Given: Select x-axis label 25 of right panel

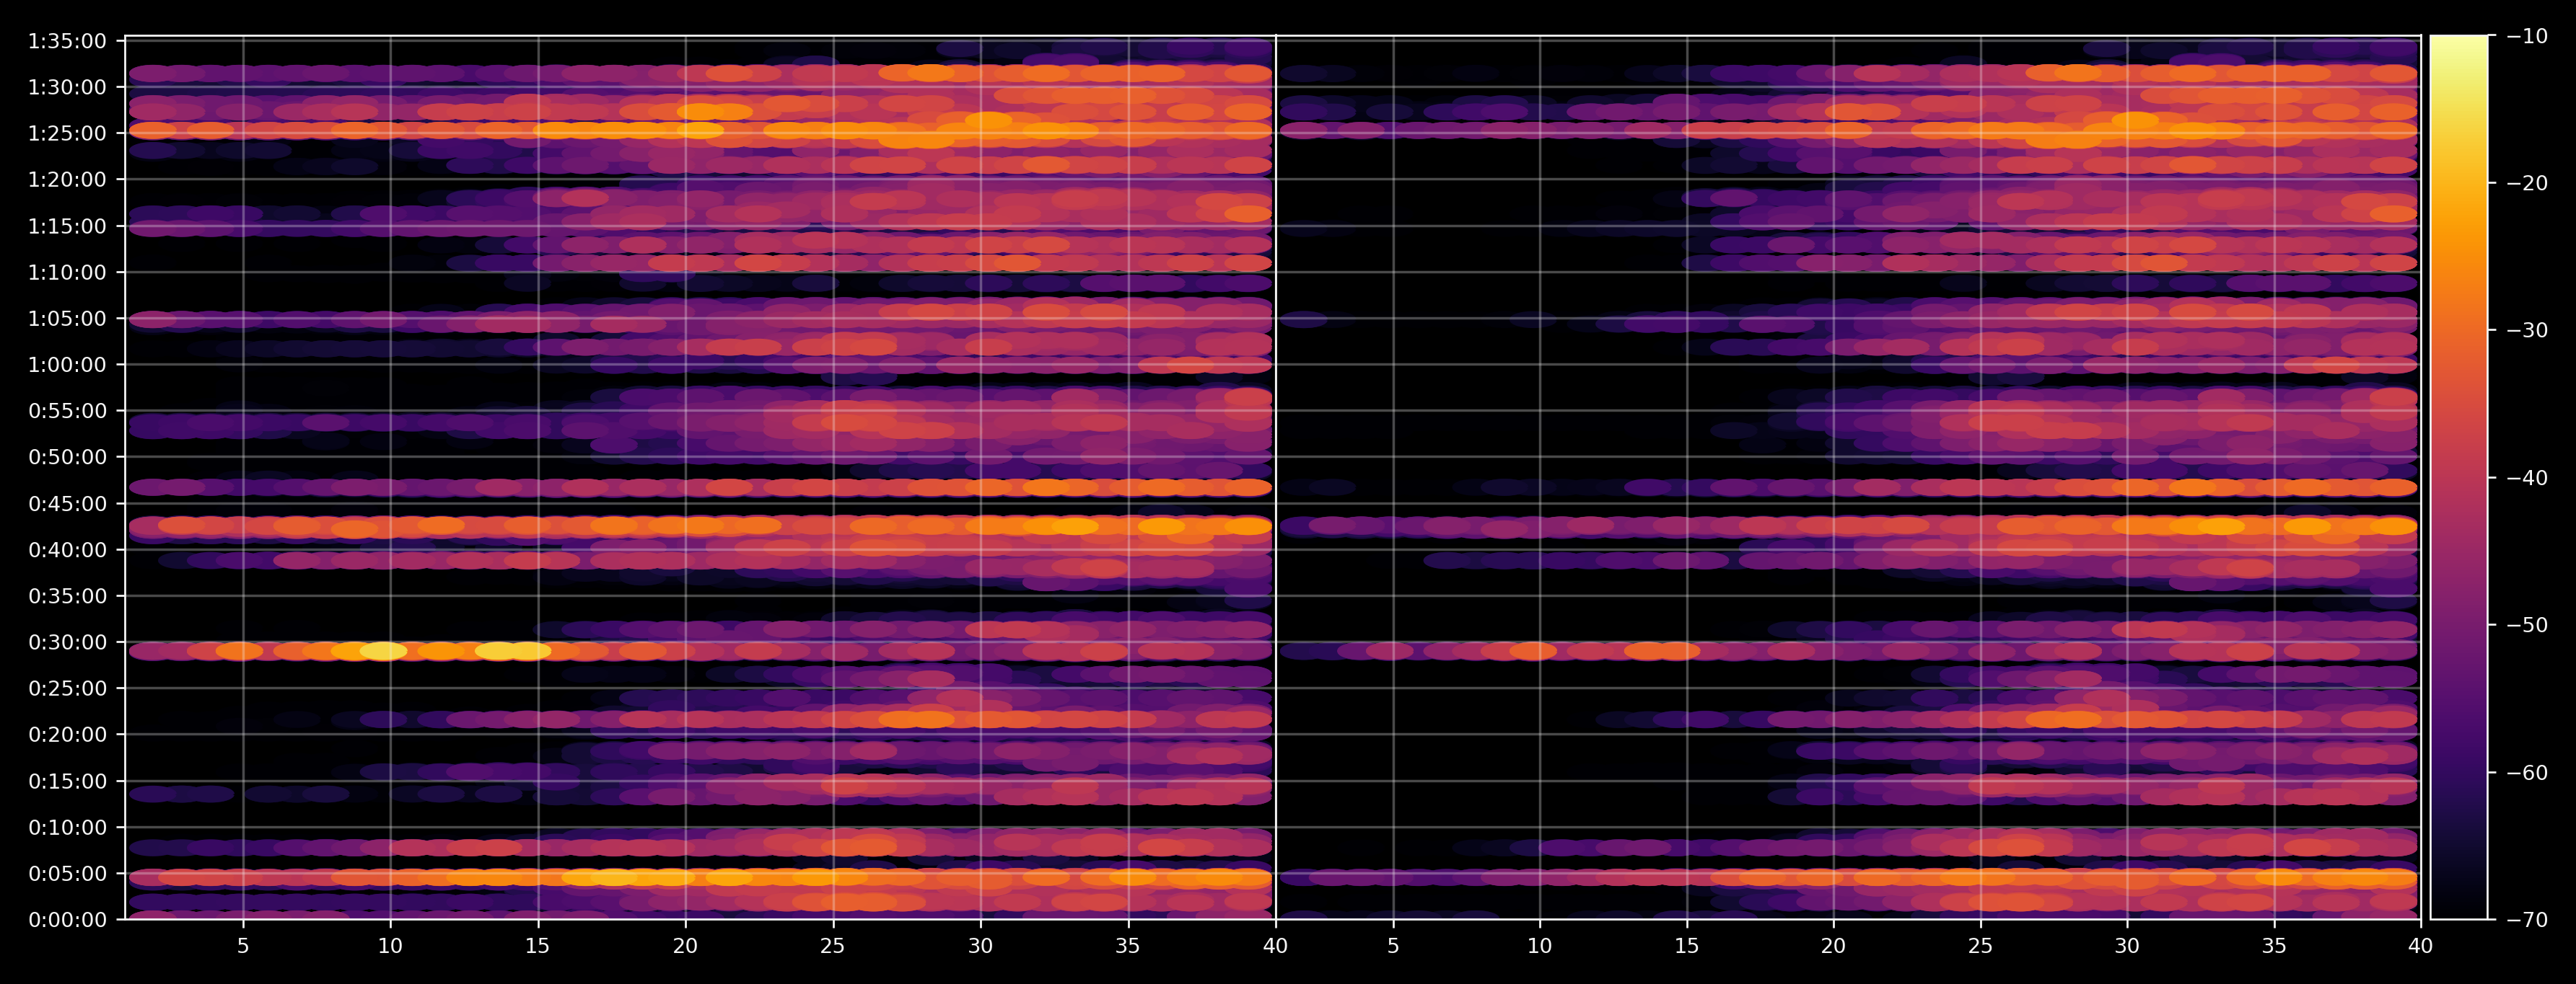Looking at the screenshot, I should click(1980, 945).
